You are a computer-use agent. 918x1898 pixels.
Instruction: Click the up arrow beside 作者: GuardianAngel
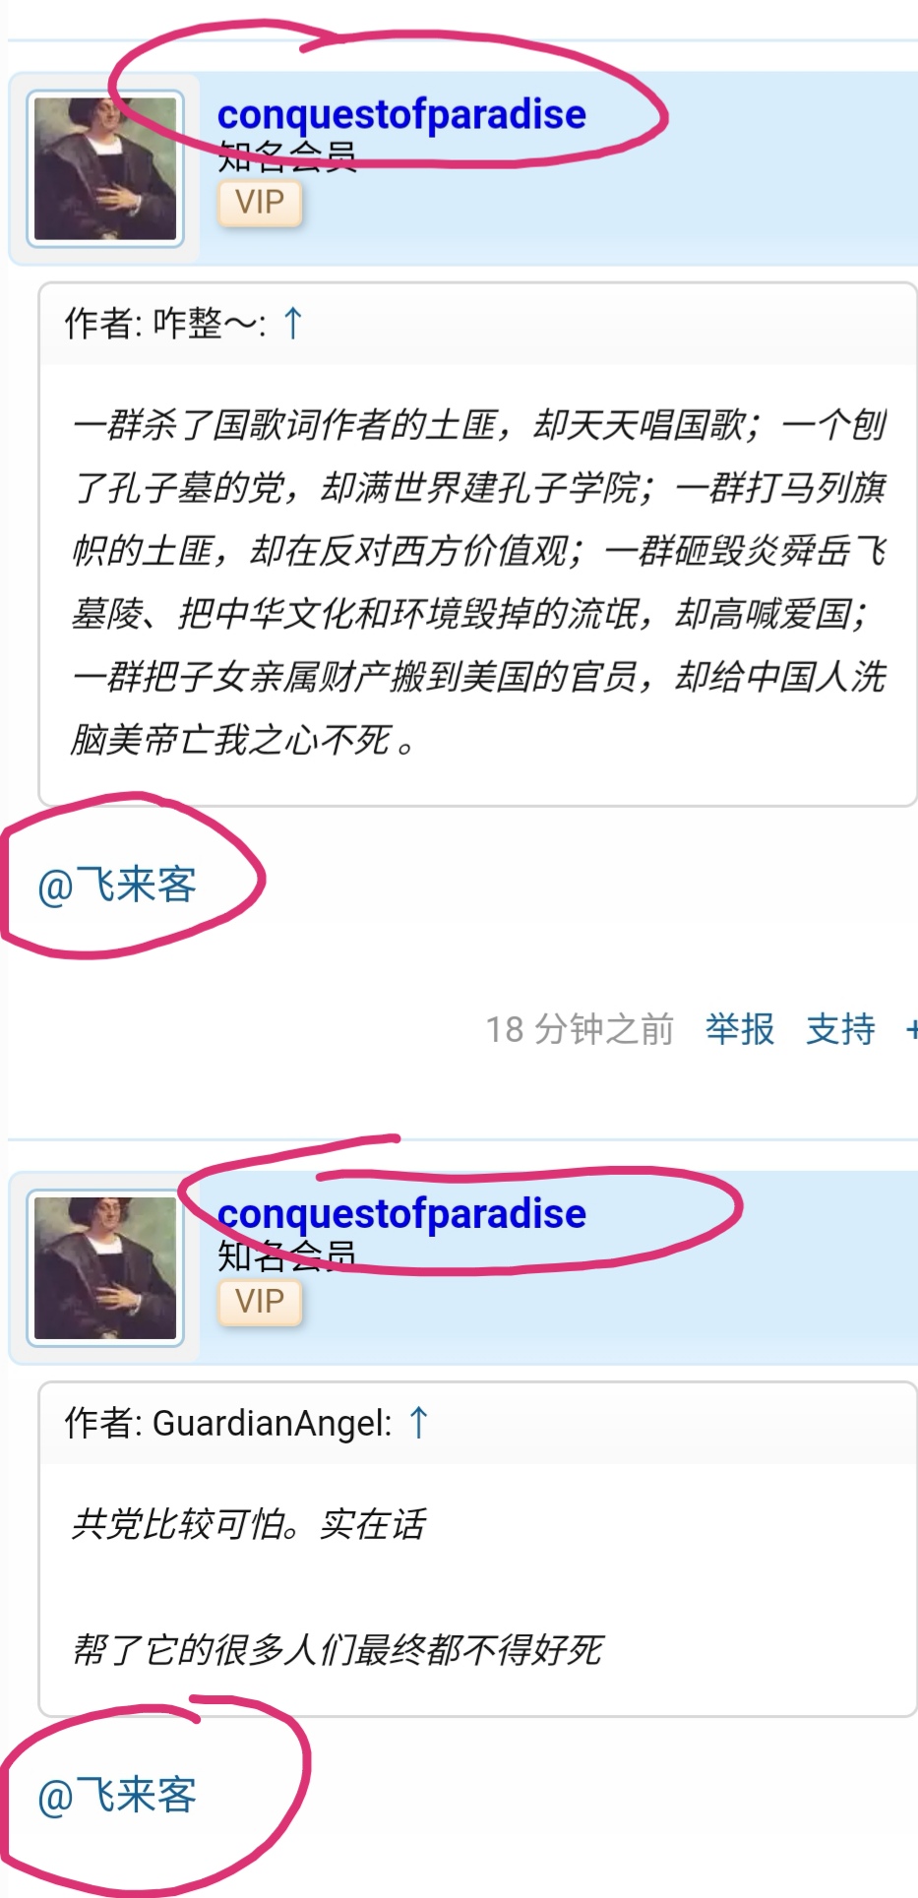point(418,1423)
